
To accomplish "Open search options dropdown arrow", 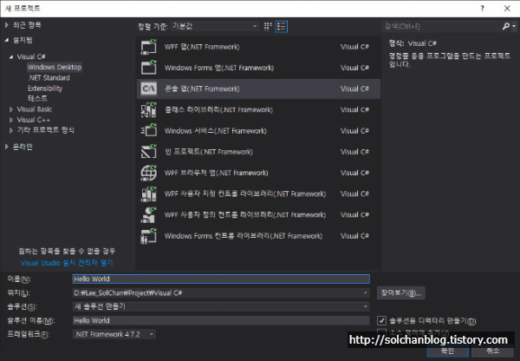I will pos(514,26).
